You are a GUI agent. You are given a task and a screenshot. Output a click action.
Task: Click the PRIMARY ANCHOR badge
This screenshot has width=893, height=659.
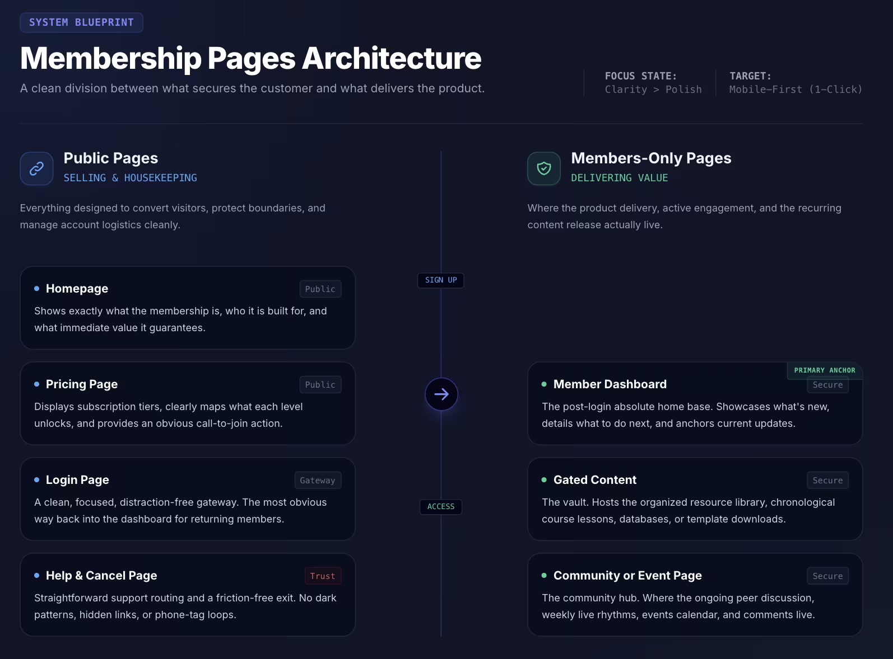[x=825, y=370]
